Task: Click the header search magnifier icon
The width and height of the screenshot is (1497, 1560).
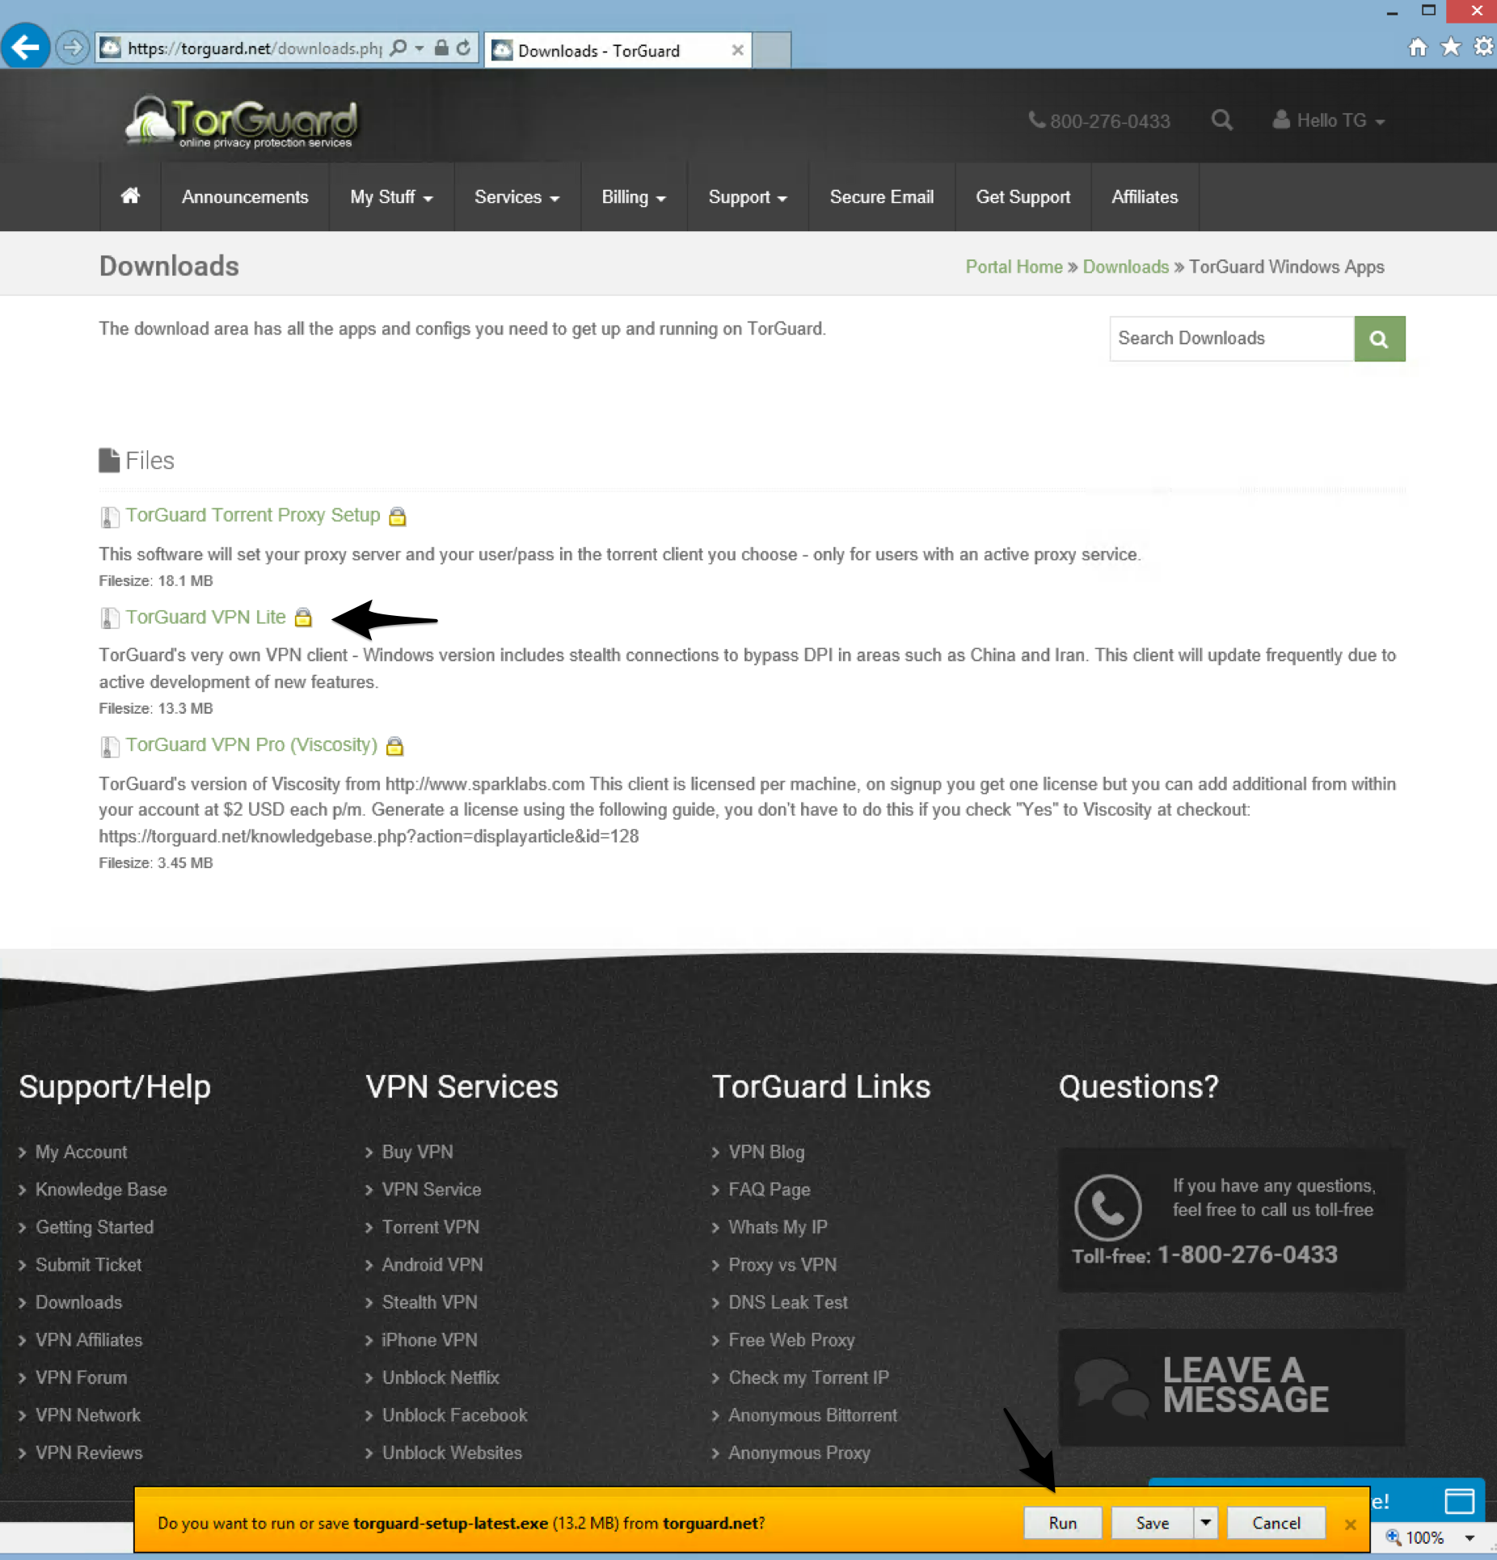Action: click(1221, 120)
